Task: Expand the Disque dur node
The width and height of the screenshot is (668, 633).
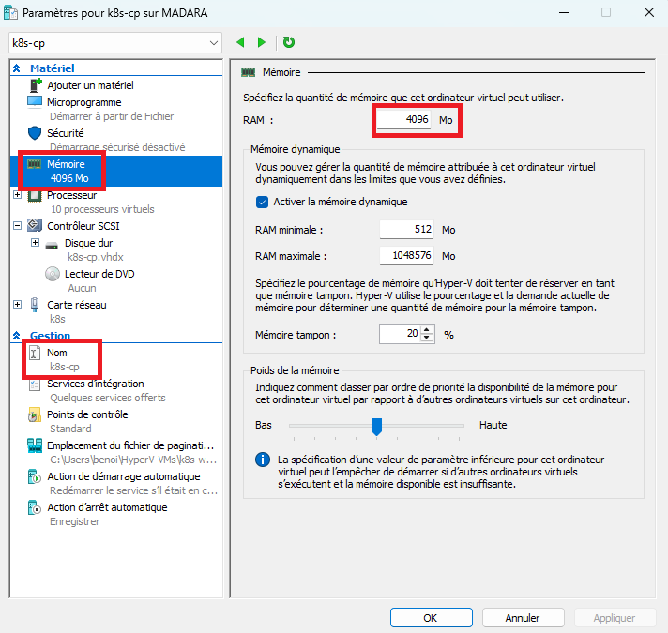Action: pos(36,243)
